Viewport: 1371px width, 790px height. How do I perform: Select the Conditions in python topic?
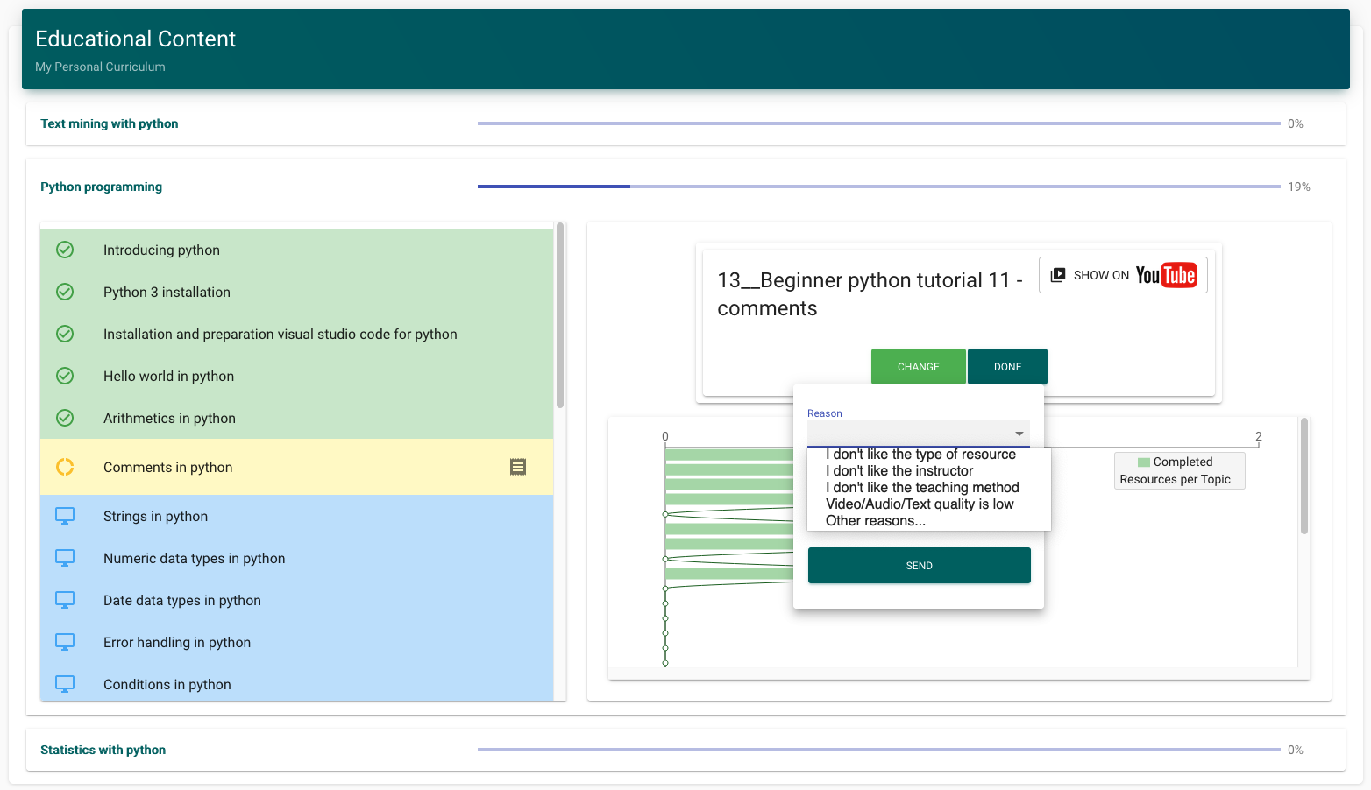[x=297, y=682]
